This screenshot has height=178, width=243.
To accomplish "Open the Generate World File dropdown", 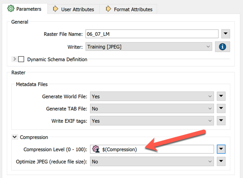I will (152, 96).
